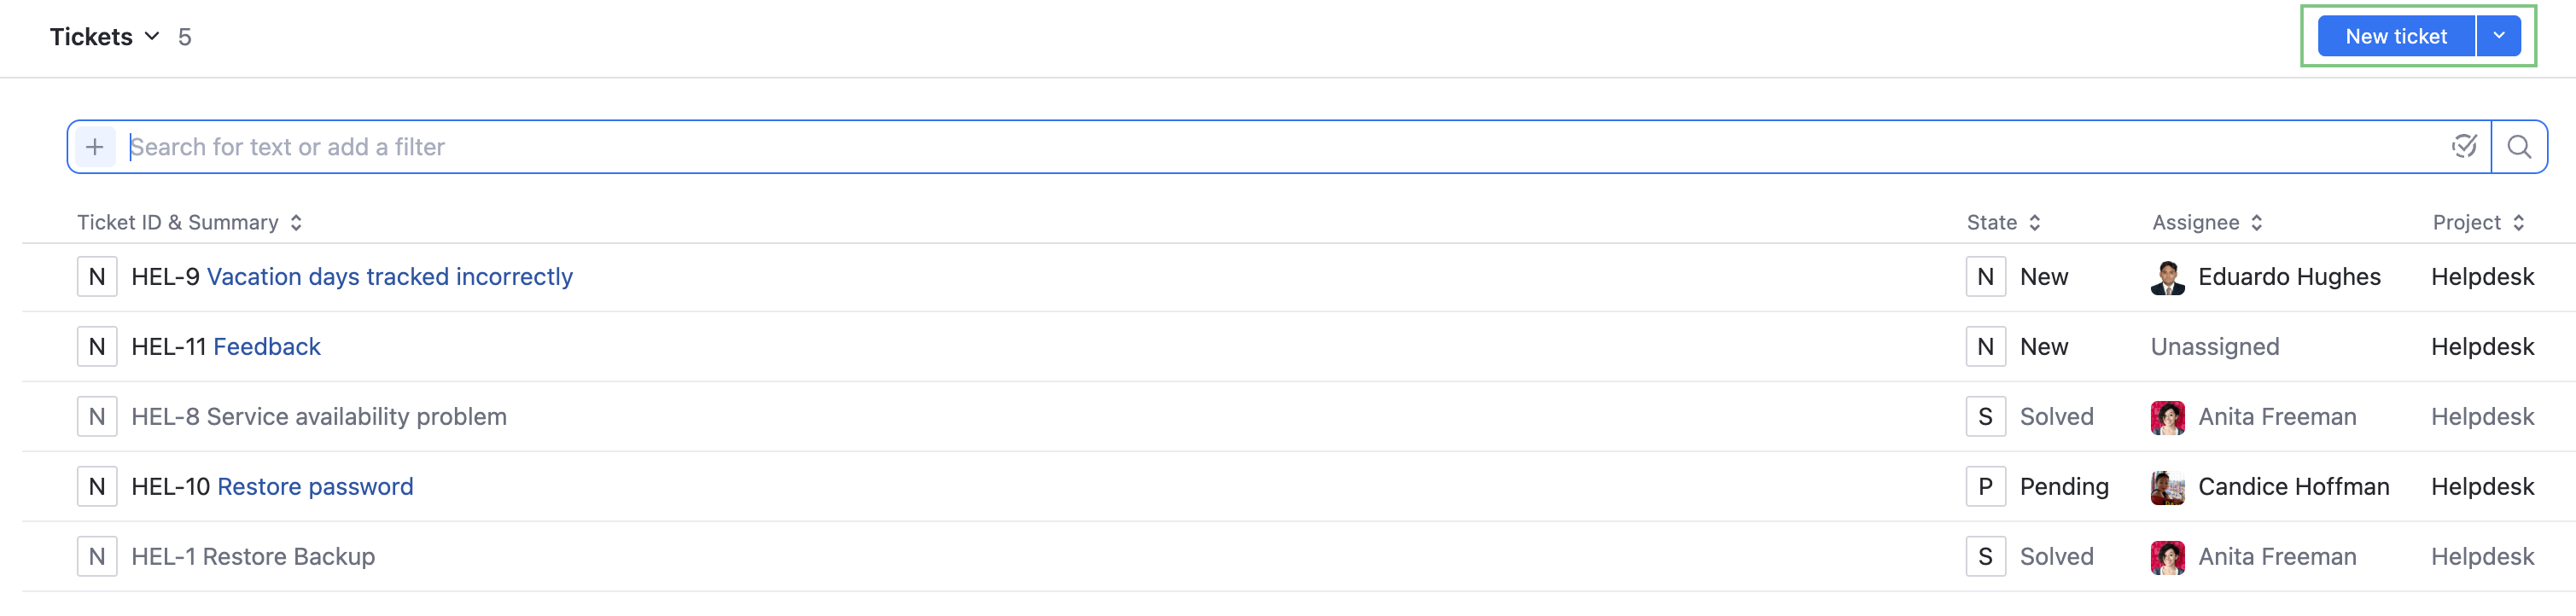Click HEL-9 priority N badge

(x=97, y=277)
